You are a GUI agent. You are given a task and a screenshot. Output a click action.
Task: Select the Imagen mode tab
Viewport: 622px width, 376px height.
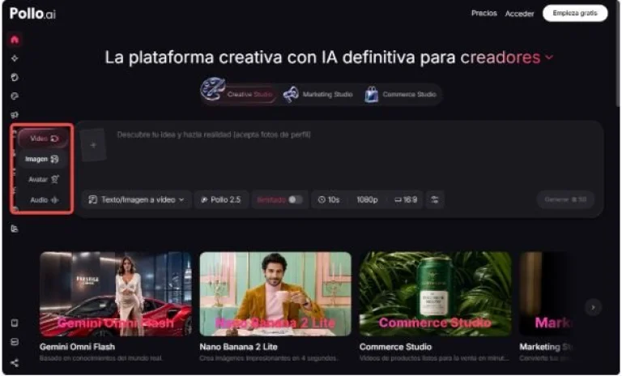coord(42,159)
